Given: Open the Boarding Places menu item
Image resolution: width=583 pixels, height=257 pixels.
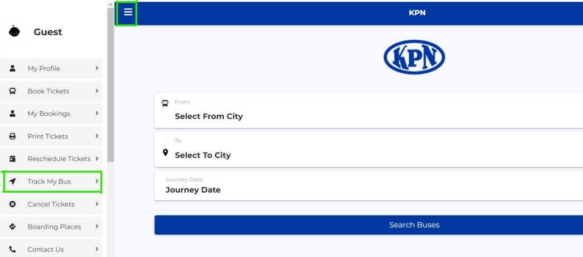Looking at the screenshot, I should click(x=51, y=226).
